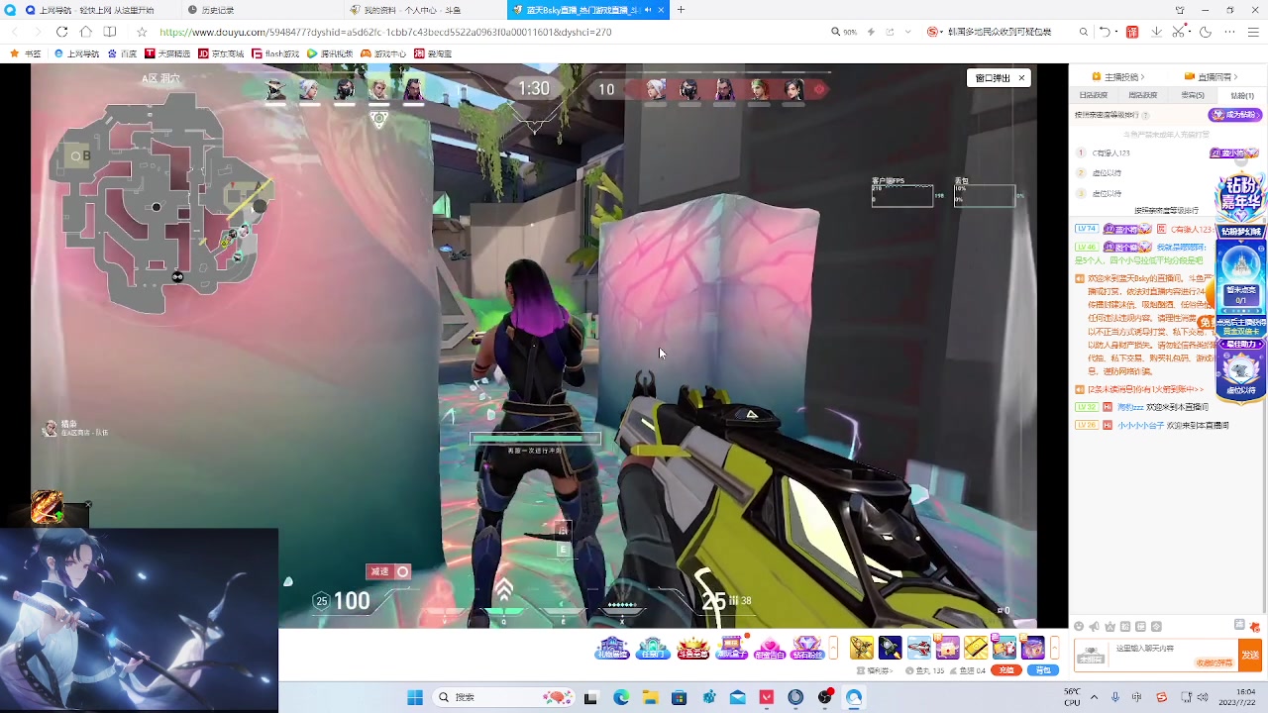Open the 潮玩盒子 icon
This screenshot has height=713, width=1268.
pos(732,649)
